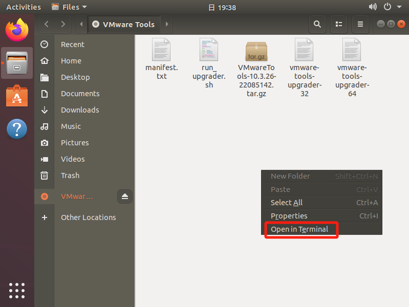
Task: Open Downloads label in the sidebar
Action: 80,110
